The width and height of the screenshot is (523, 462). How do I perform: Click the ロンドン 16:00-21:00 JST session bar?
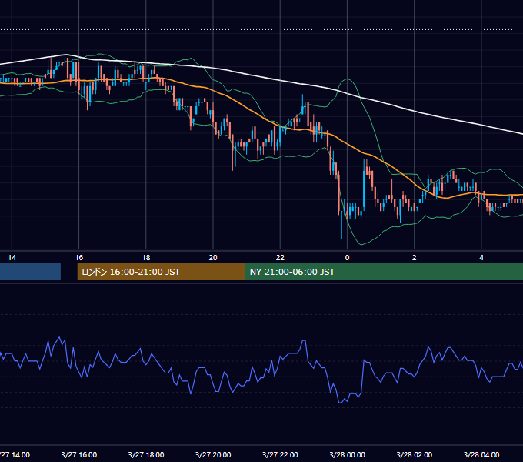[x=161, y=272]
